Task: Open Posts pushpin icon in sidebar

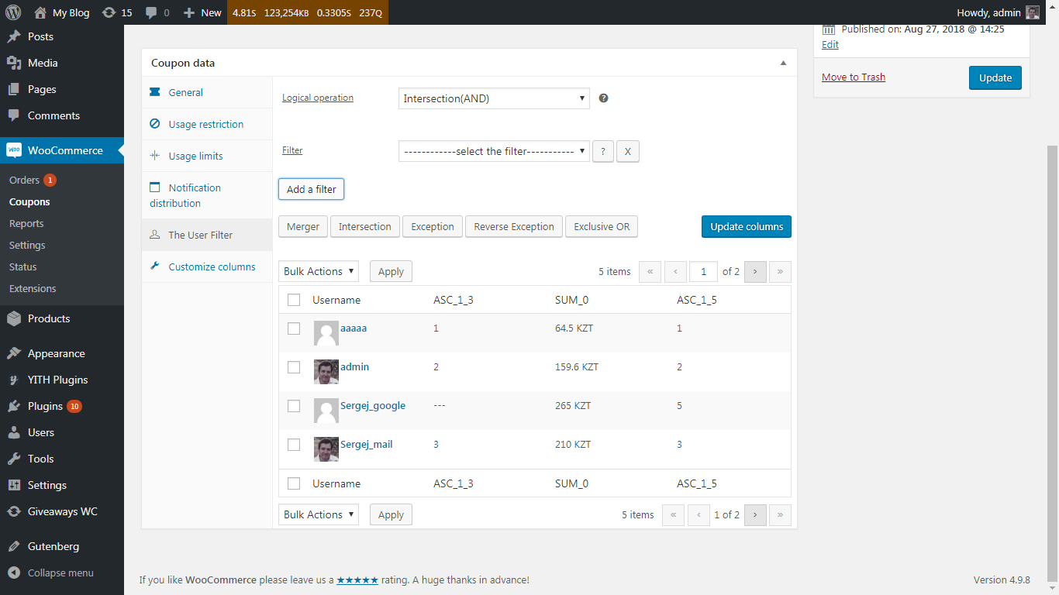Action: click(x=14, y=36)
